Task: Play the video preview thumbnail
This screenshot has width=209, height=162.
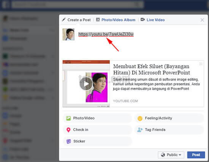Action: pos(86,84)
